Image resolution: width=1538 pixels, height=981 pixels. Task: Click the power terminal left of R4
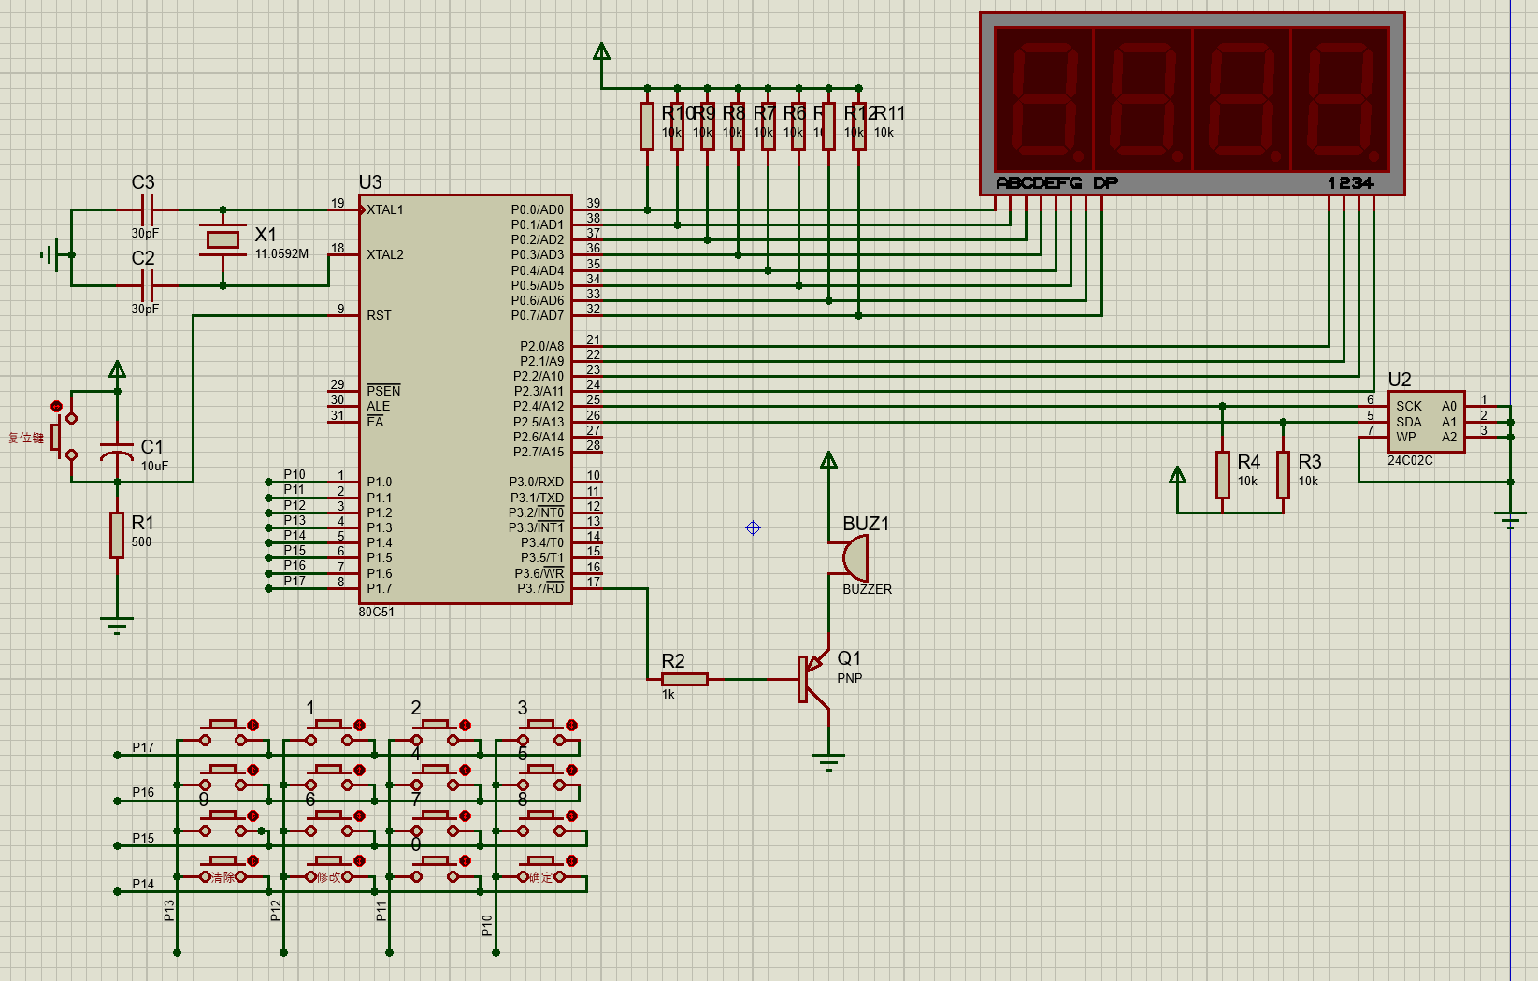(1177, 475)
